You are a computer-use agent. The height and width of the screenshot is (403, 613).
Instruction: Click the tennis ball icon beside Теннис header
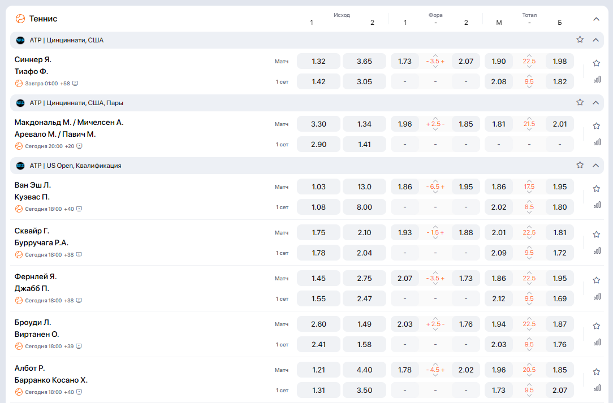tap(20, 19)
